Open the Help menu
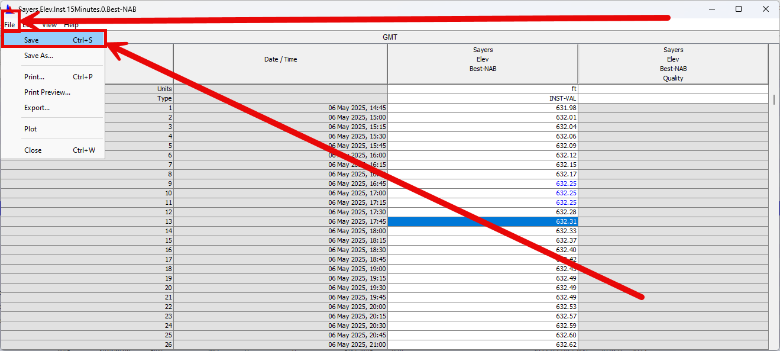 (71, 25)
